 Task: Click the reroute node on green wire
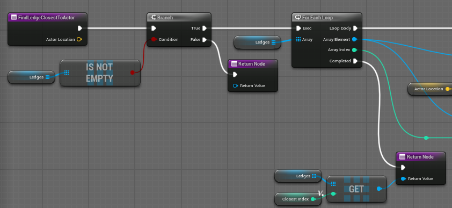coord(426,138)
